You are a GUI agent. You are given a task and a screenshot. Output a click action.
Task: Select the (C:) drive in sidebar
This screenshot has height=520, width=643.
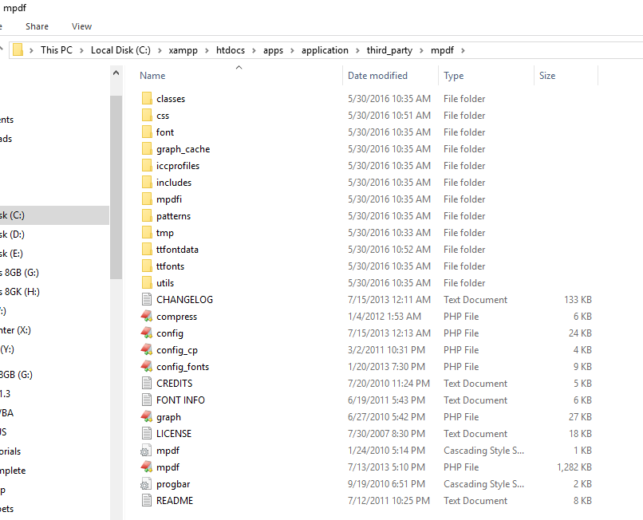coord(54,215)
